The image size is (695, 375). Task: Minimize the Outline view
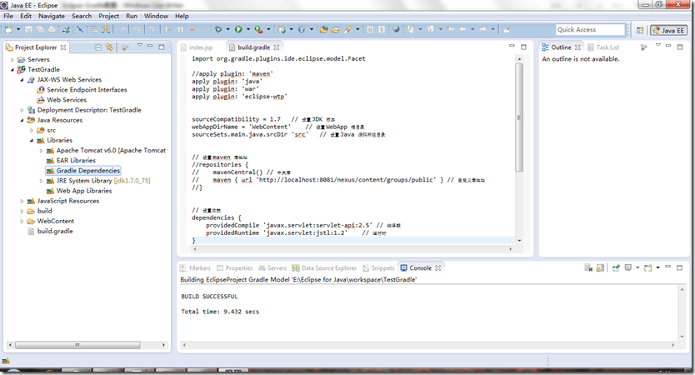click(x=668, y=46)
